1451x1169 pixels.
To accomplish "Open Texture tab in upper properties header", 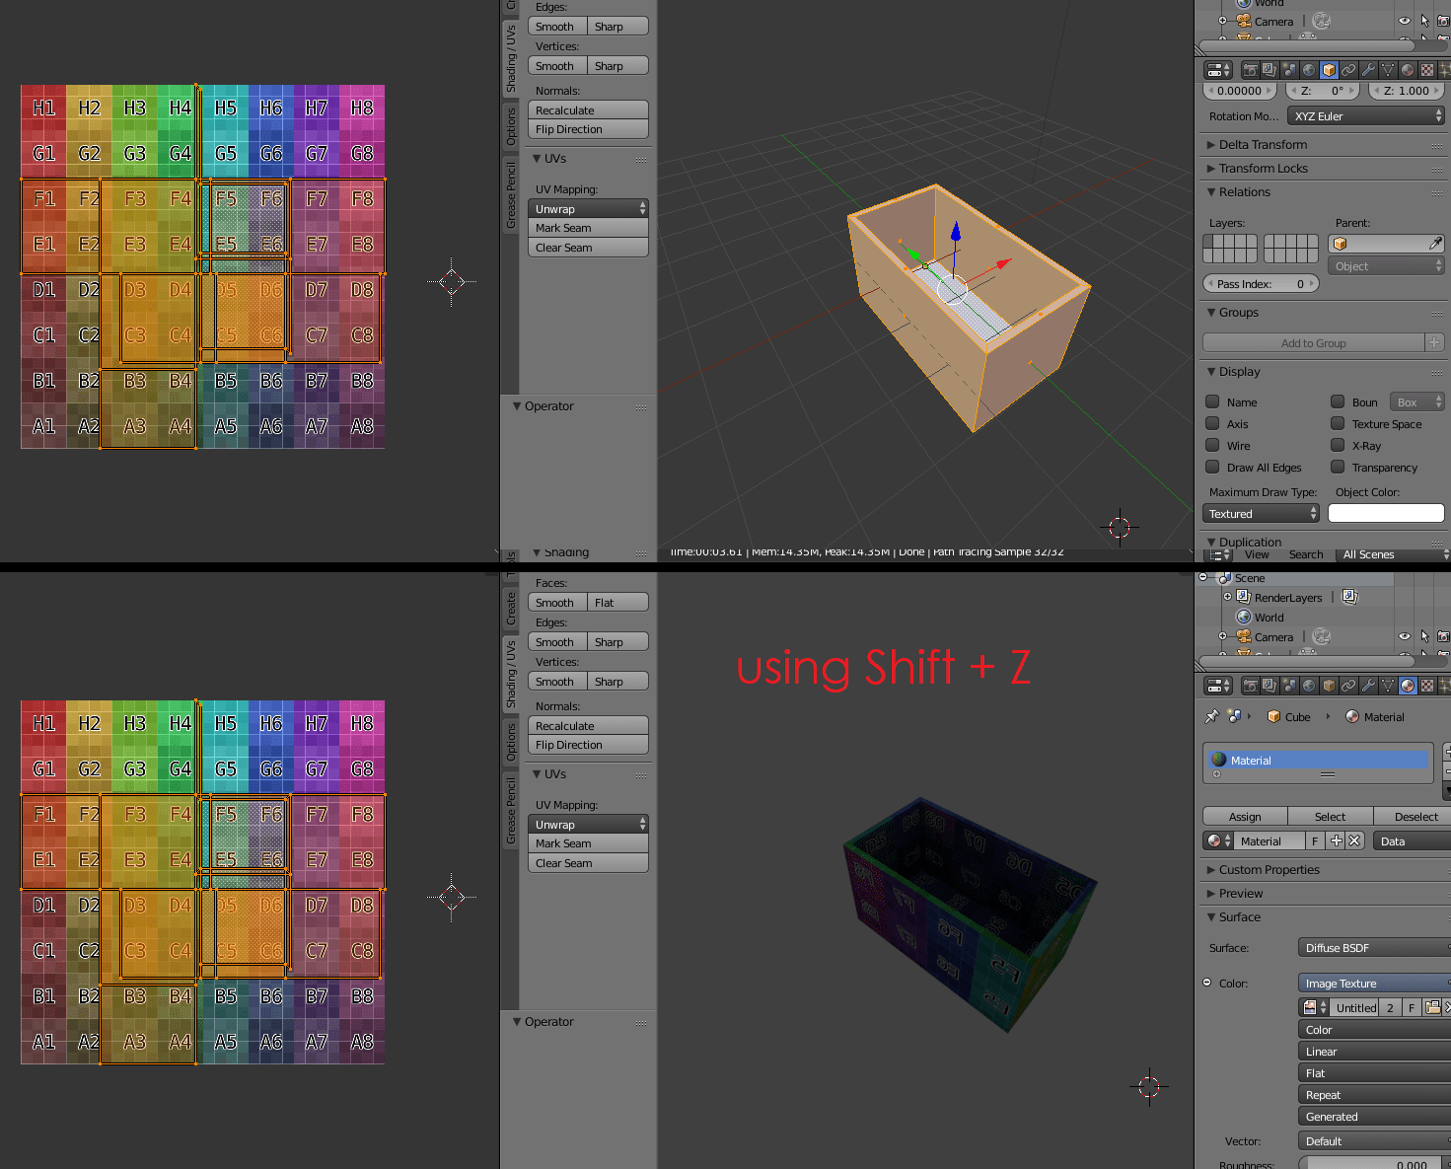I will tap(1427, 70).
